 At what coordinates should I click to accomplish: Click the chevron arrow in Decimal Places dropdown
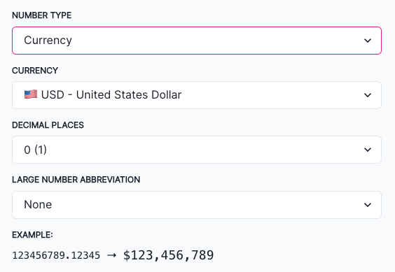pos(368,150)
